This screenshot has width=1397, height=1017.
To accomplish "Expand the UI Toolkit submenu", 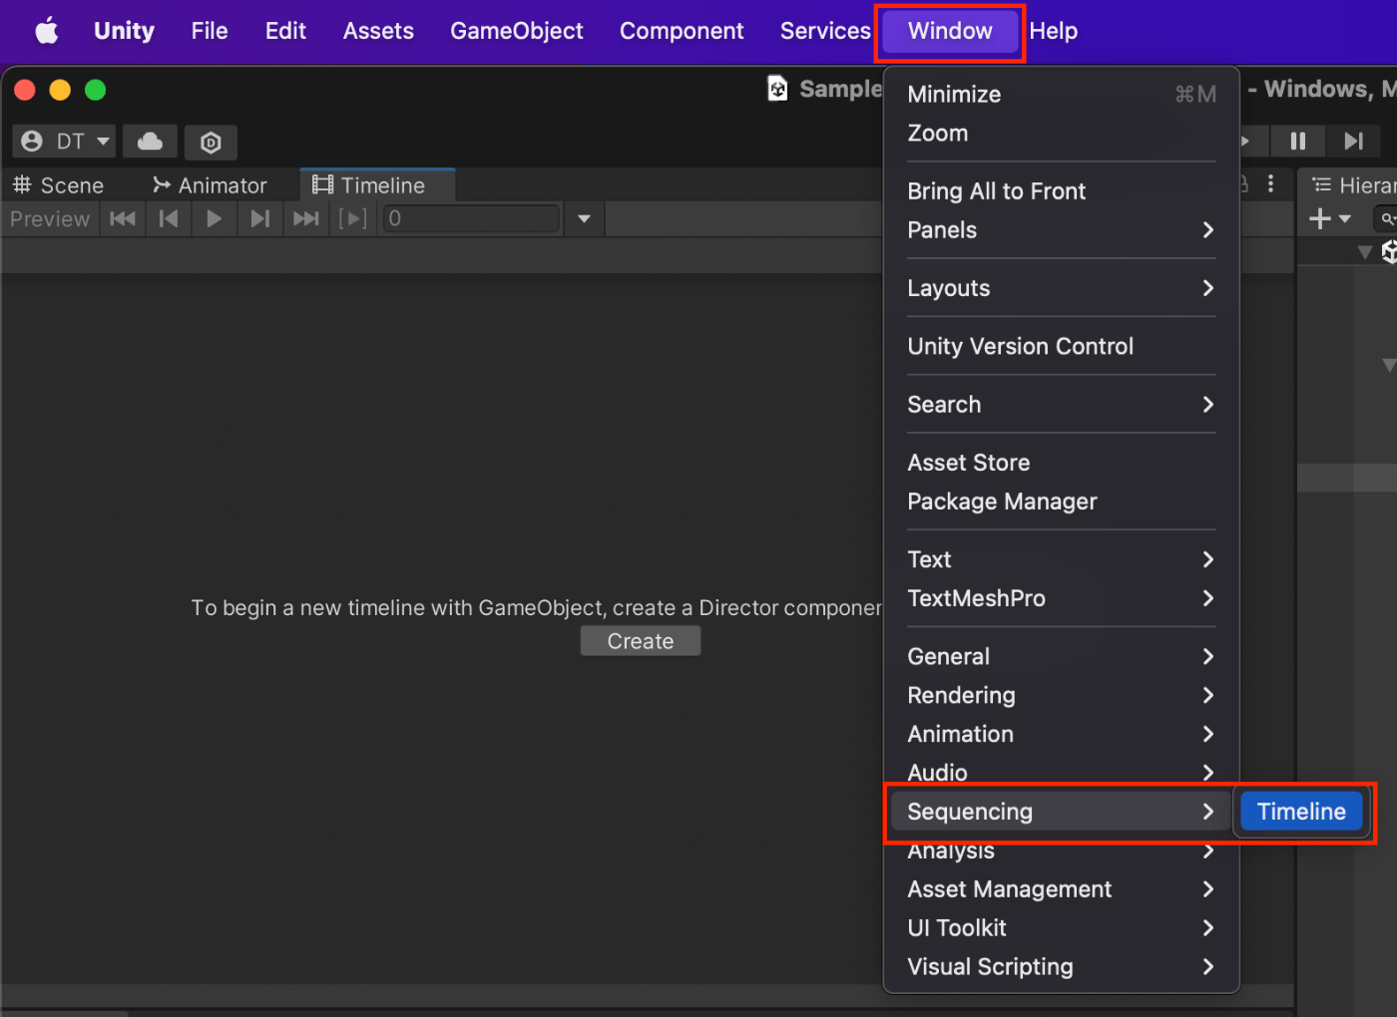I will (x=1062, y=928).
